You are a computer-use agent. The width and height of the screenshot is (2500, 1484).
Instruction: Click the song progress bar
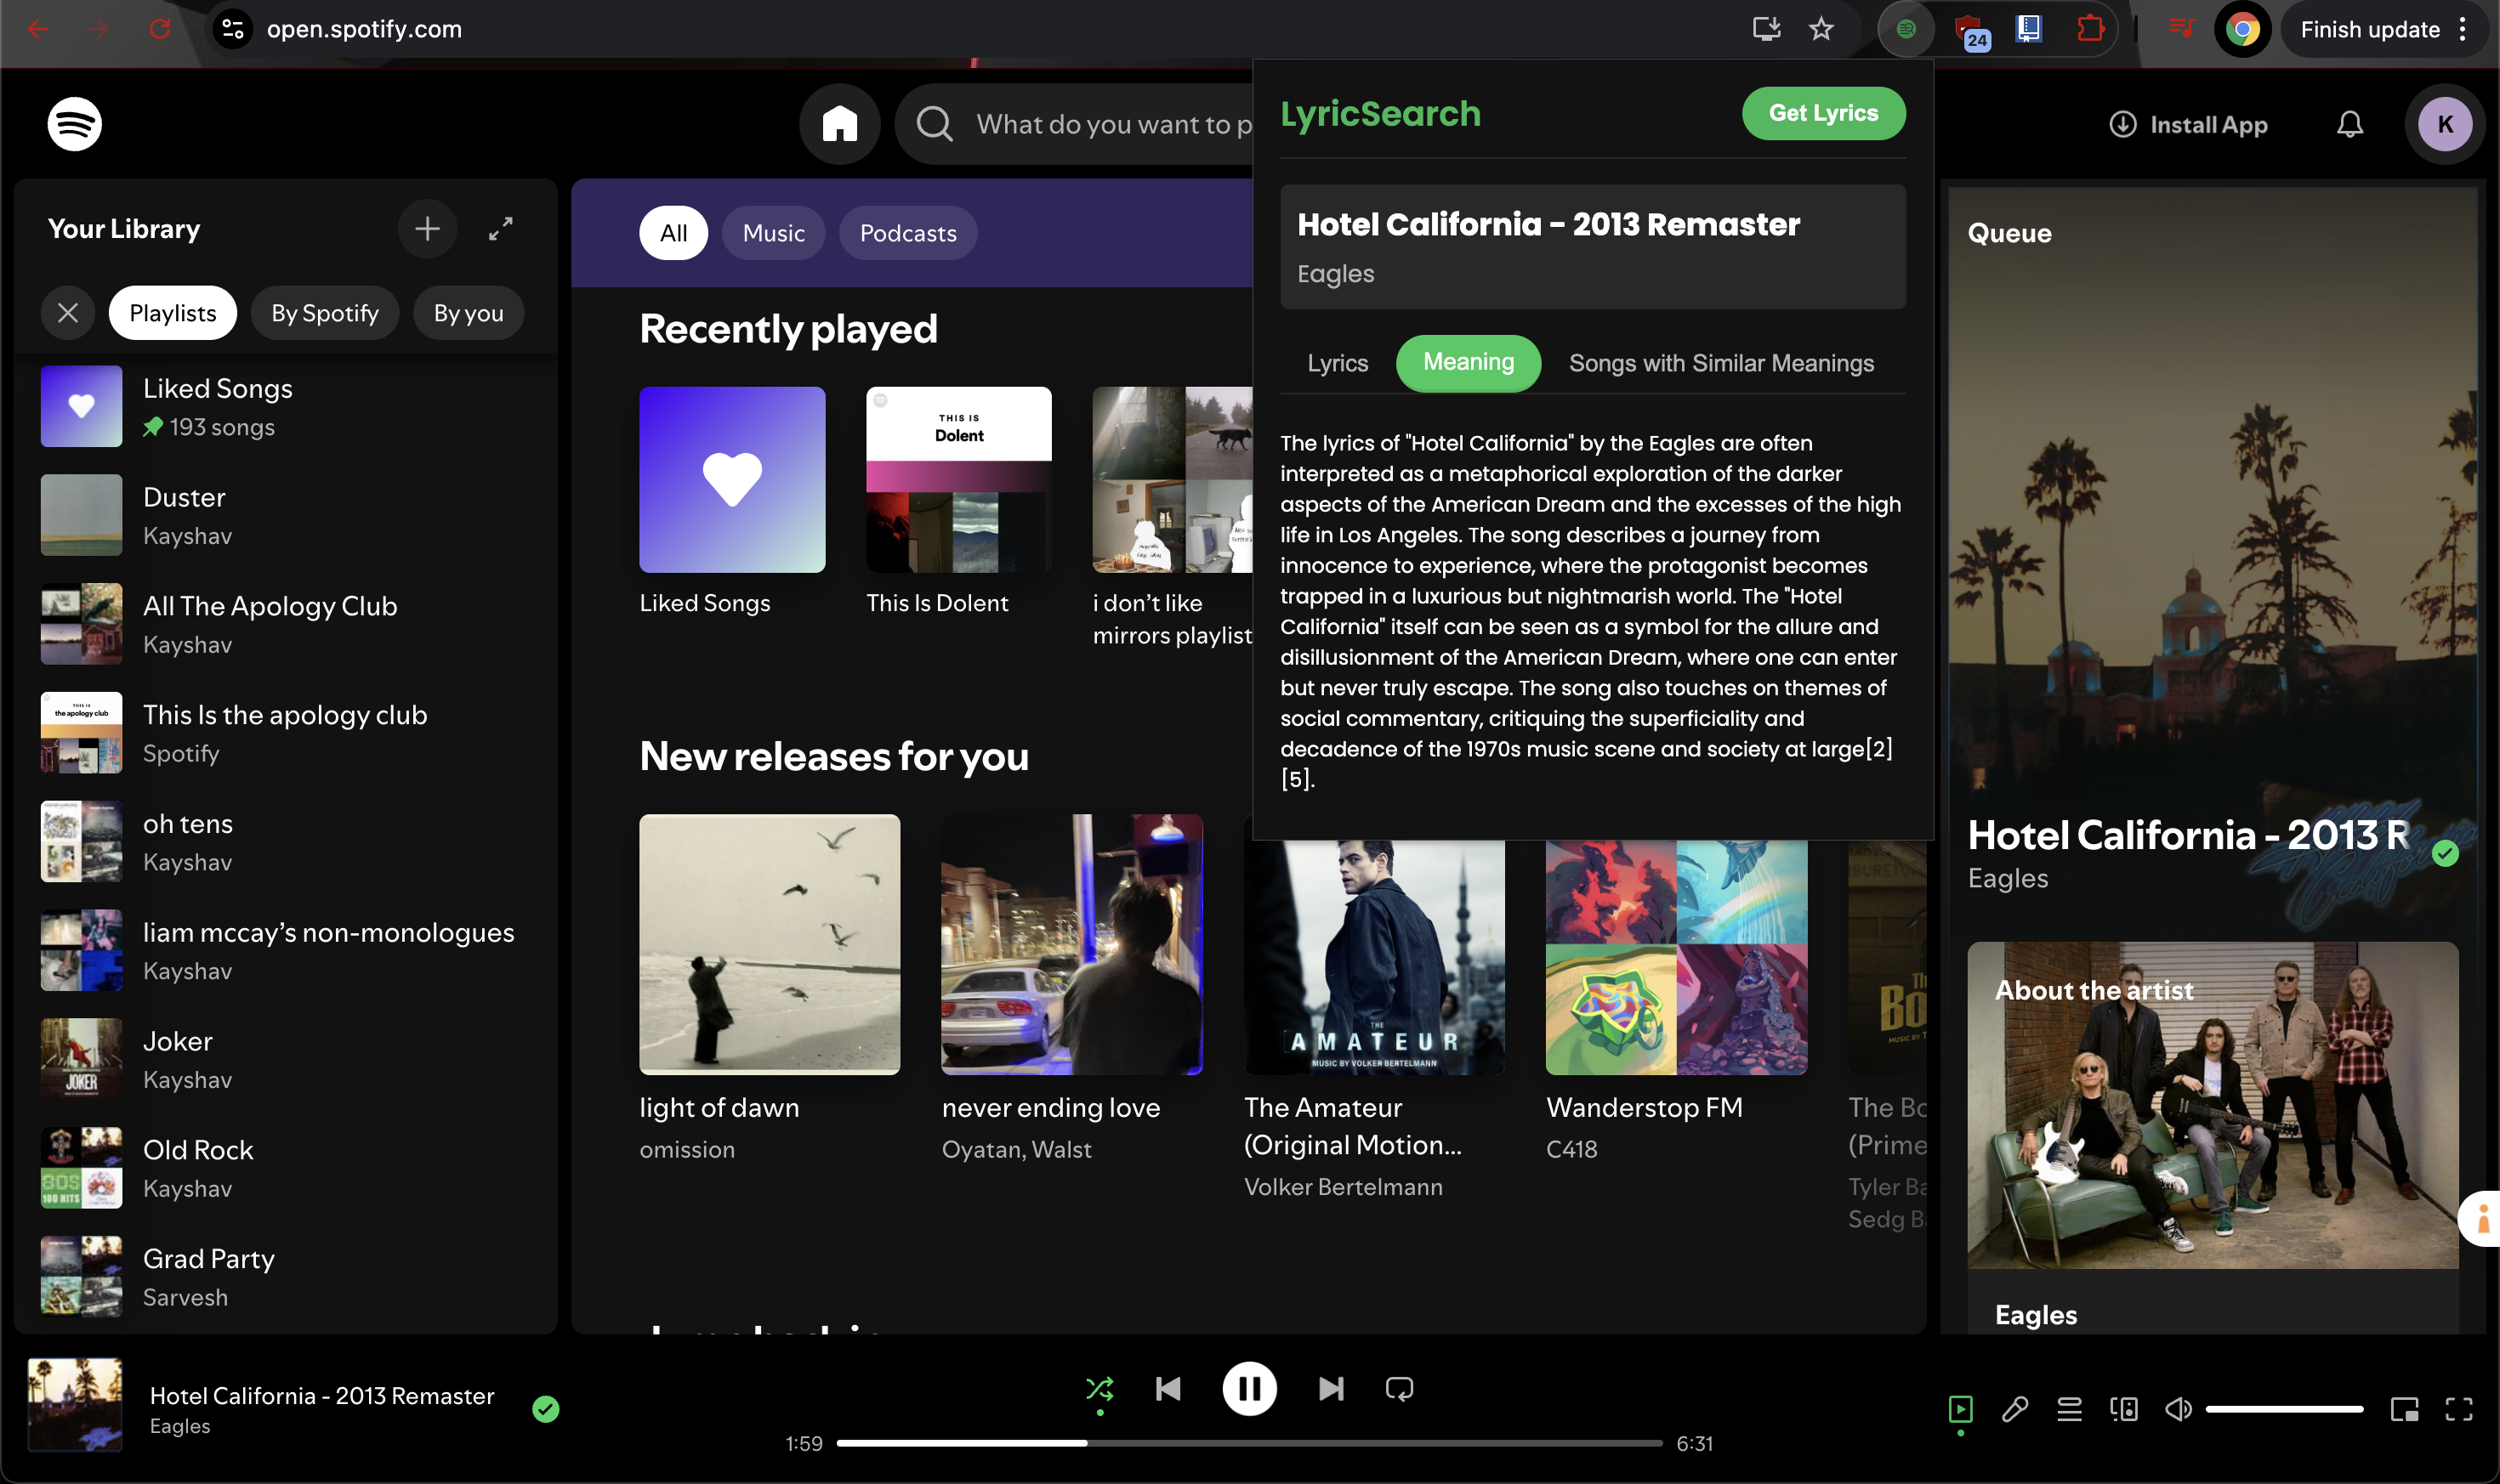[x=1248, y=1443]
